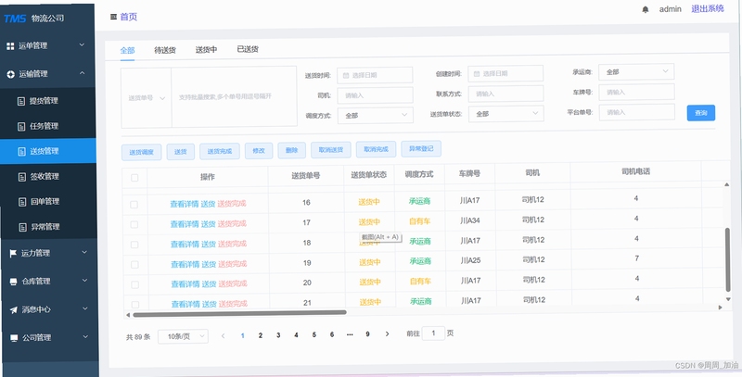Click the TMS logo

pos(15,19)
